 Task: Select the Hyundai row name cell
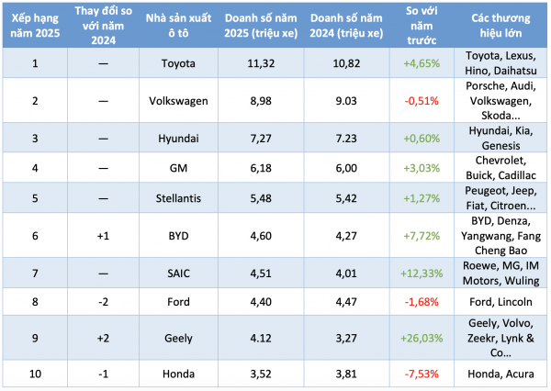[178, 138]
